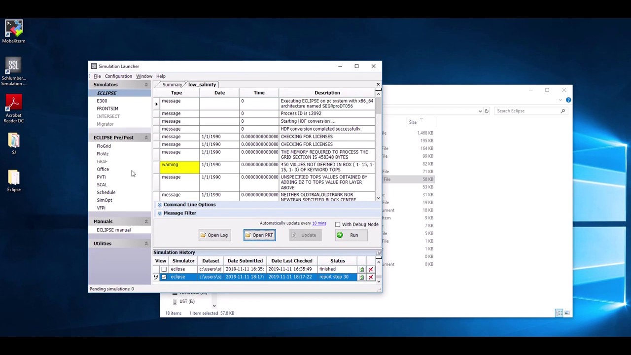
Task: Open the ECLIPSE manual entry
Action: 113,230
